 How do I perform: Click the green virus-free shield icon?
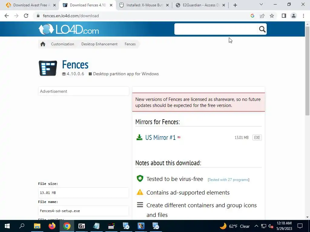[140, 179]
